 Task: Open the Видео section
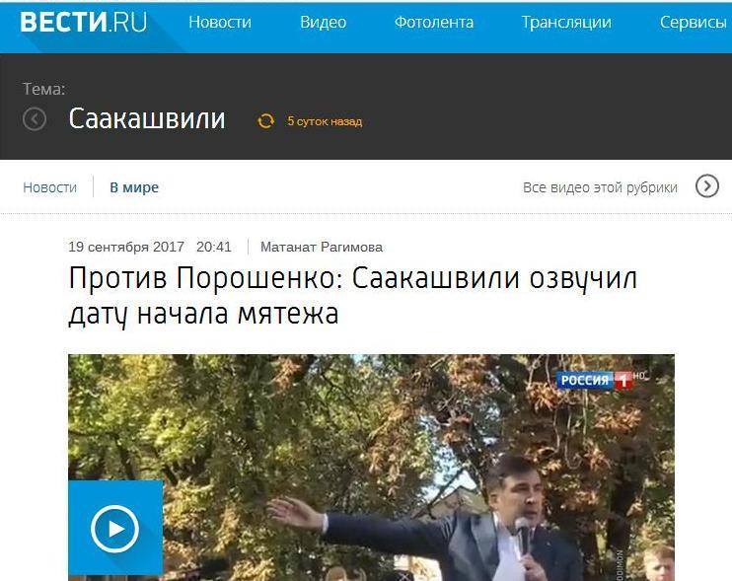click(x=323, y=23)
